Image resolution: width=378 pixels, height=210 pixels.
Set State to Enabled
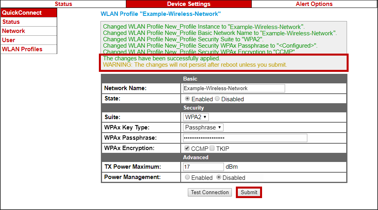[187, 99]
